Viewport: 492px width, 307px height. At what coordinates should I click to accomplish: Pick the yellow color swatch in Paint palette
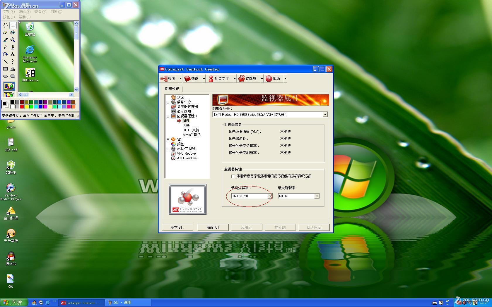tap(26, 106)
